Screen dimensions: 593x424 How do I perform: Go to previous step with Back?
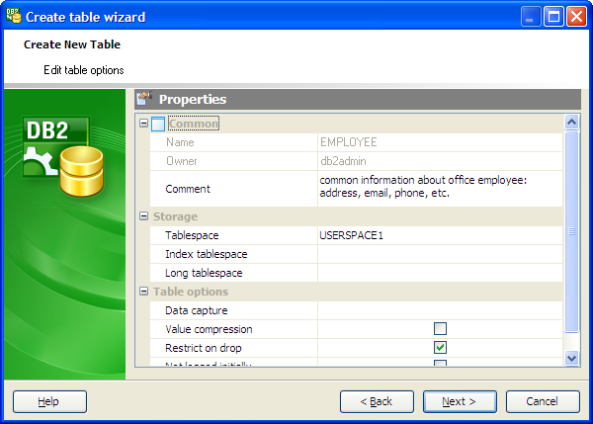(377, 401)
